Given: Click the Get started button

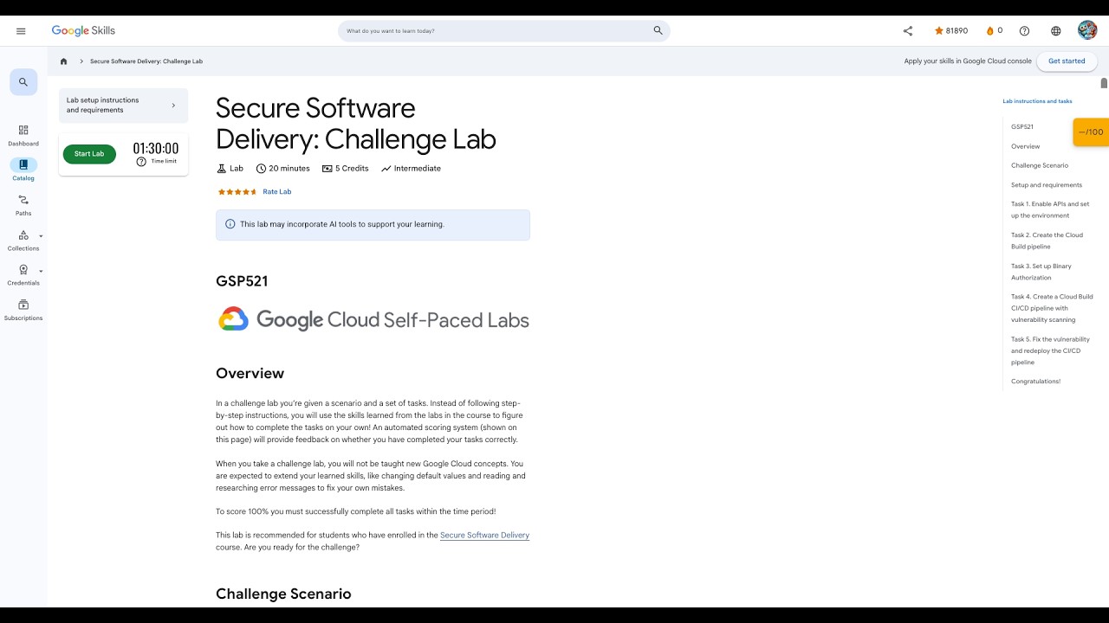Looking at the screenshot, I should [x=1067, y=61].
